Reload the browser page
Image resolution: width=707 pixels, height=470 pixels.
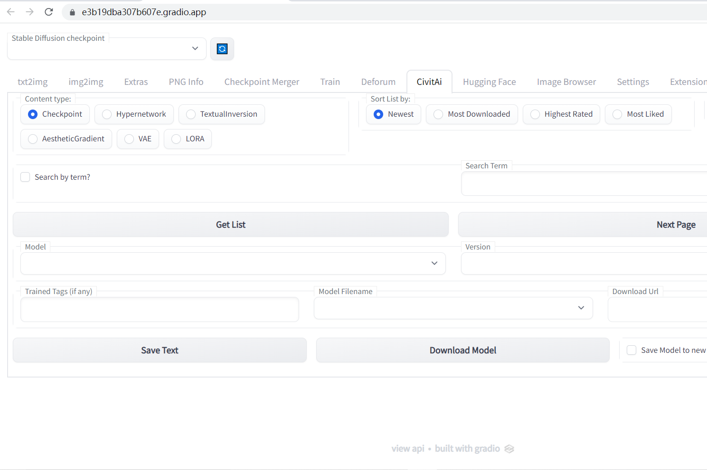(48, 12)
